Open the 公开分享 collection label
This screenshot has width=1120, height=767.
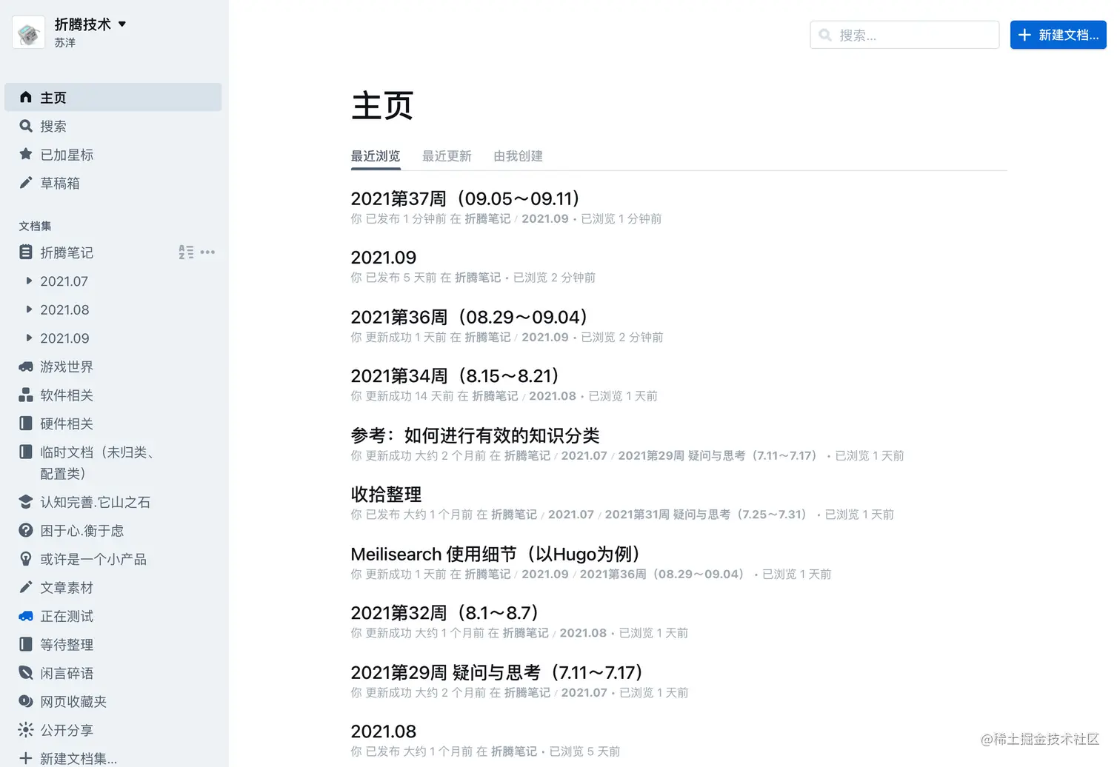coord(67,730)
